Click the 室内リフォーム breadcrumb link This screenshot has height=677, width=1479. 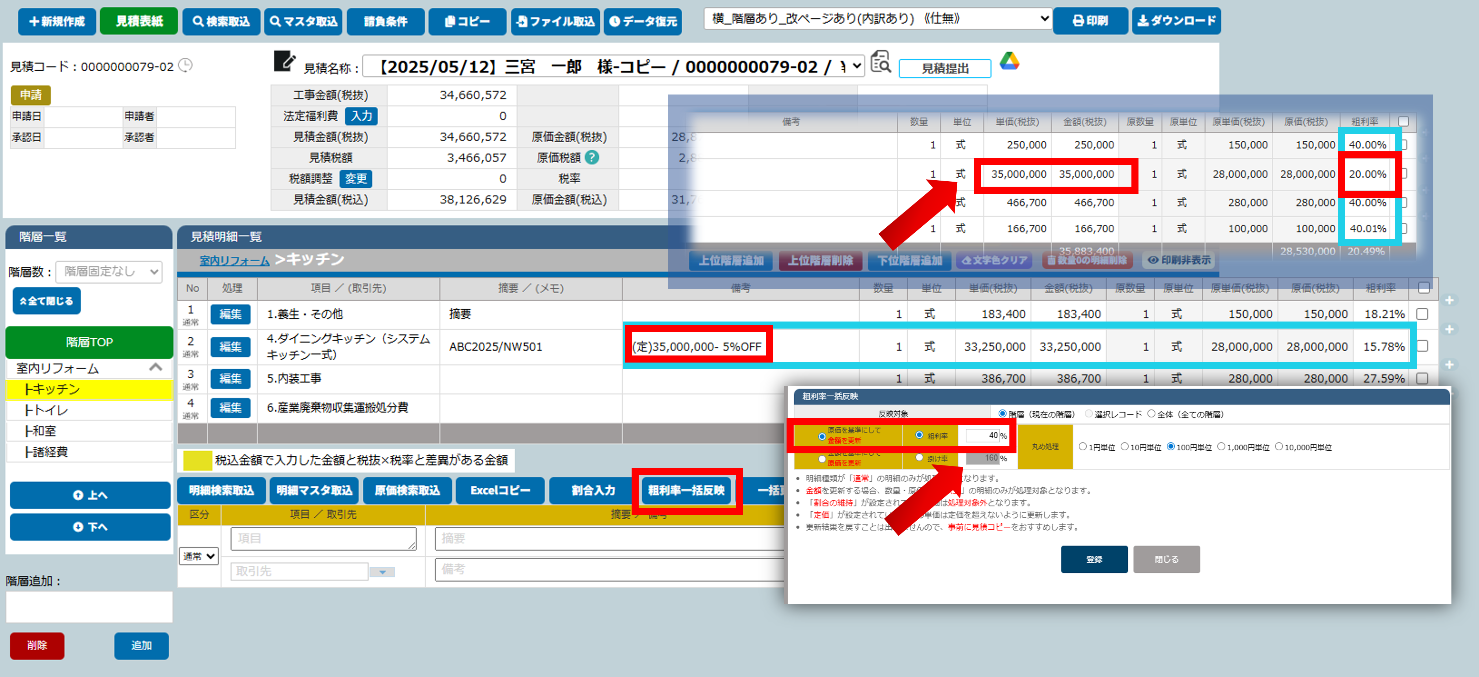[234, 261]
